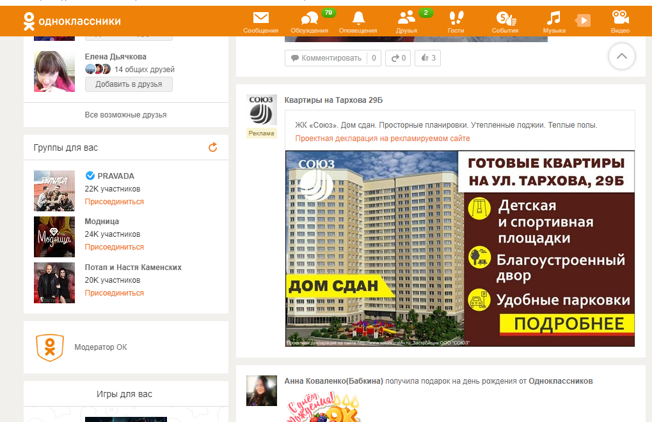Viewport: 652px width, 422px height.
Task: Click the music player play button
Action: point(583,20)
